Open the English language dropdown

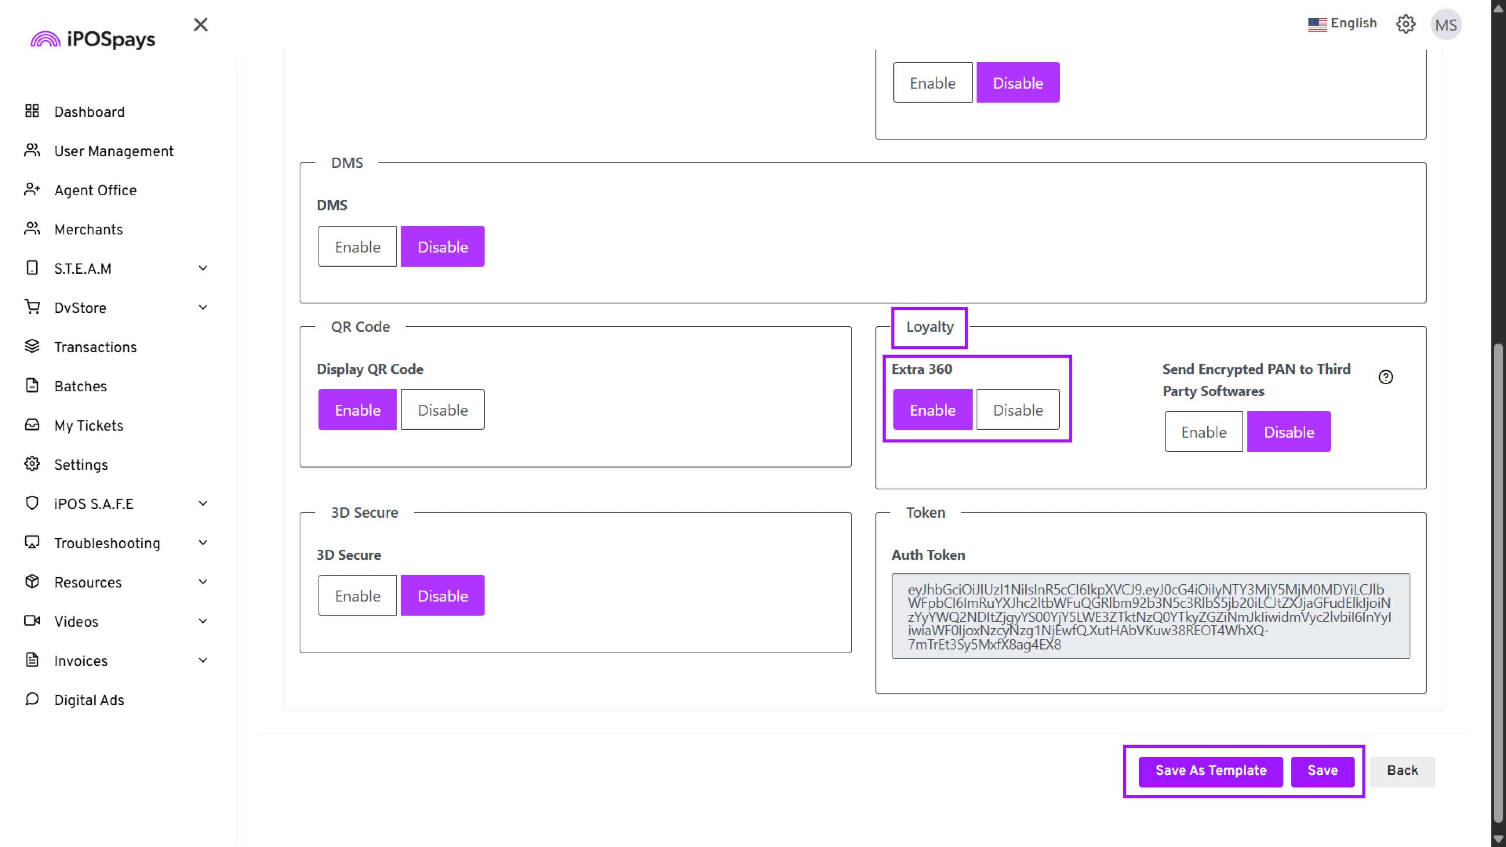point(1342,24)
